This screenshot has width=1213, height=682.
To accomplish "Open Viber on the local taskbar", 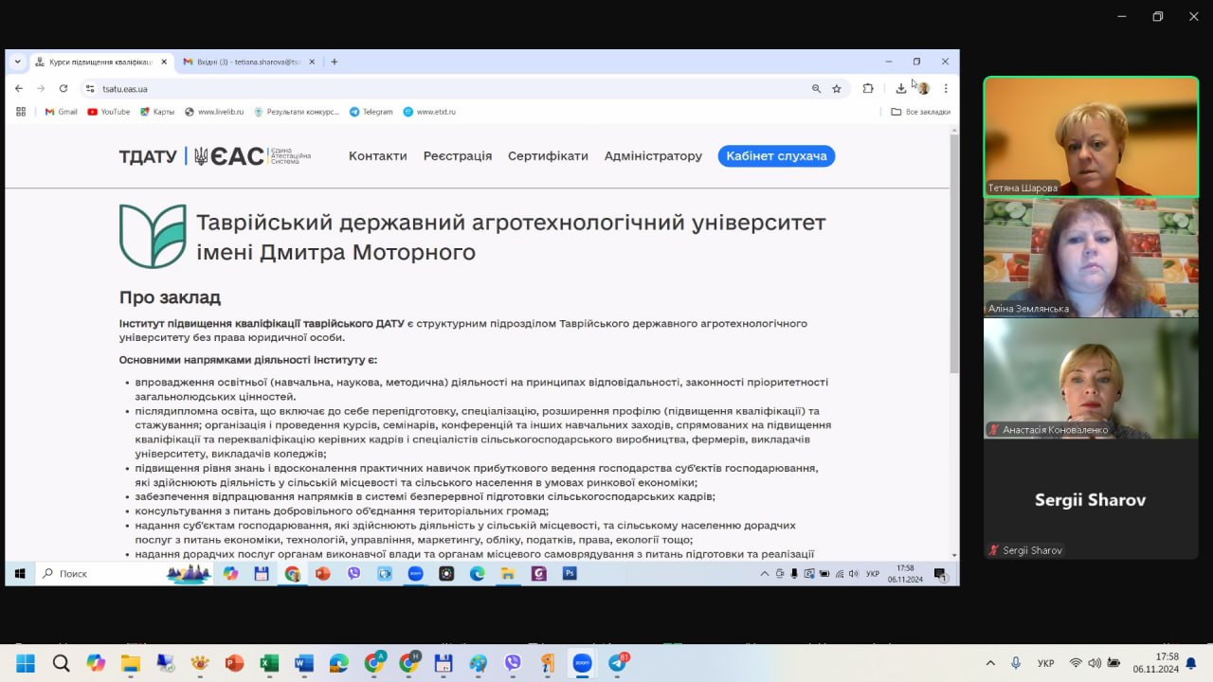I will click(513, 663).
